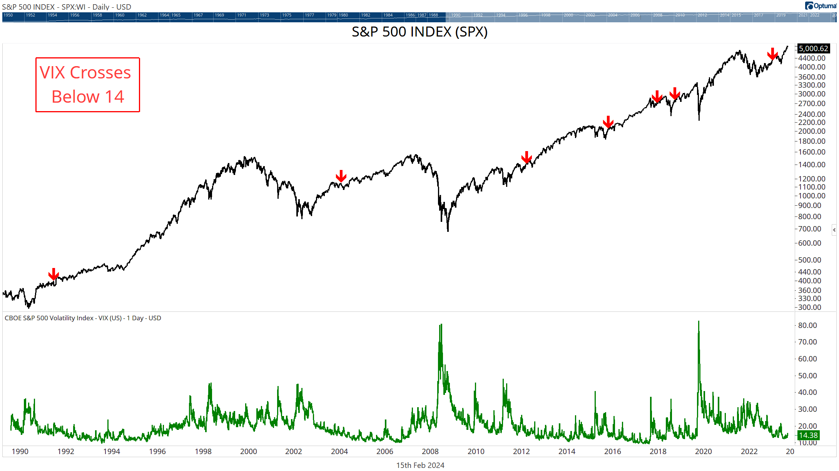This screenshot has height=471, width=839.
Task: Click the 2016 label on the time axis
Action: point(613,451)
